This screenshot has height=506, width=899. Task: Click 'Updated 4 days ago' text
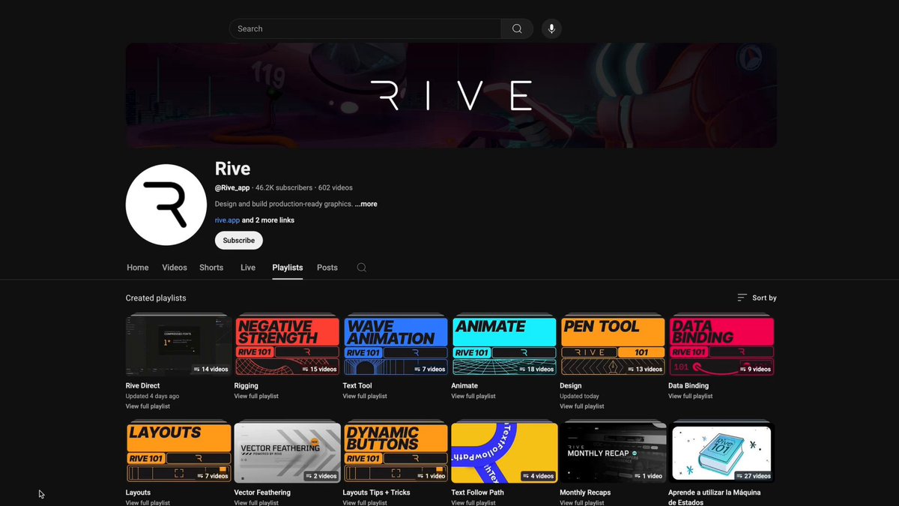152,396
